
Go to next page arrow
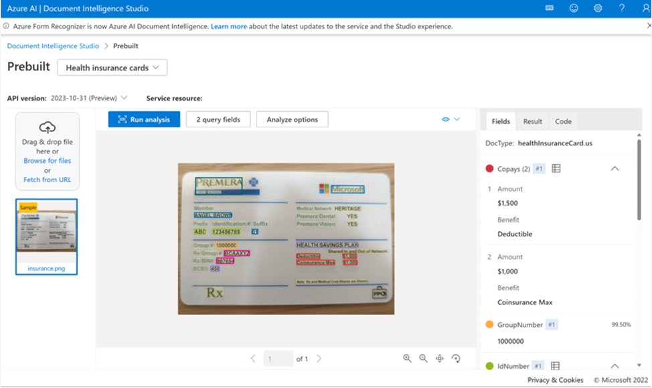[x=319, y=359]
